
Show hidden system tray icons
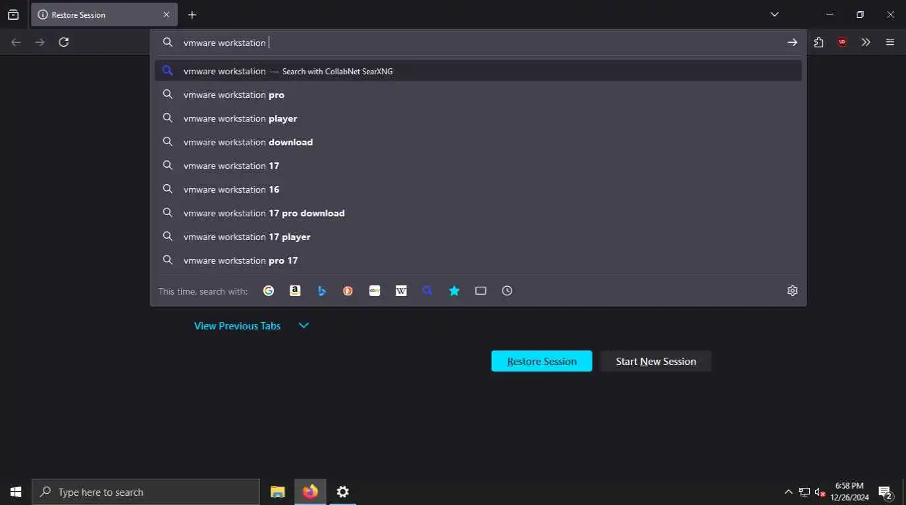[788, 492]
